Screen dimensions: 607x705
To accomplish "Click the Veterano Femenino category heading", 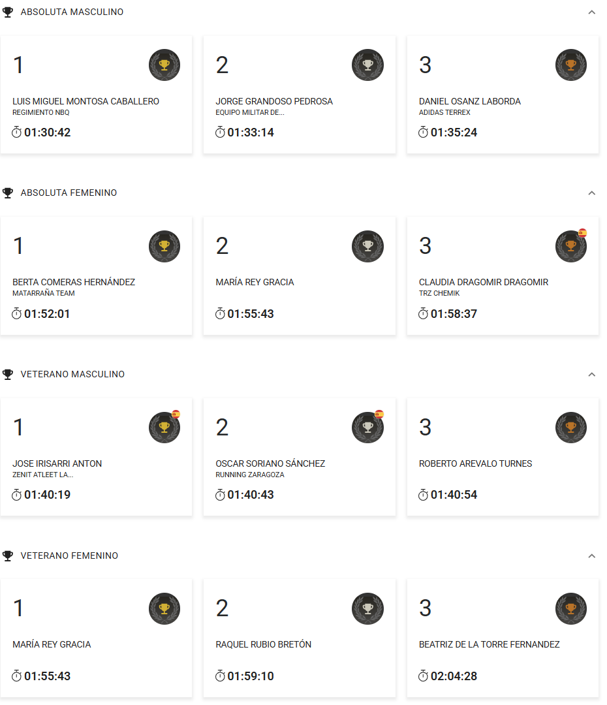I will (69, 556).
